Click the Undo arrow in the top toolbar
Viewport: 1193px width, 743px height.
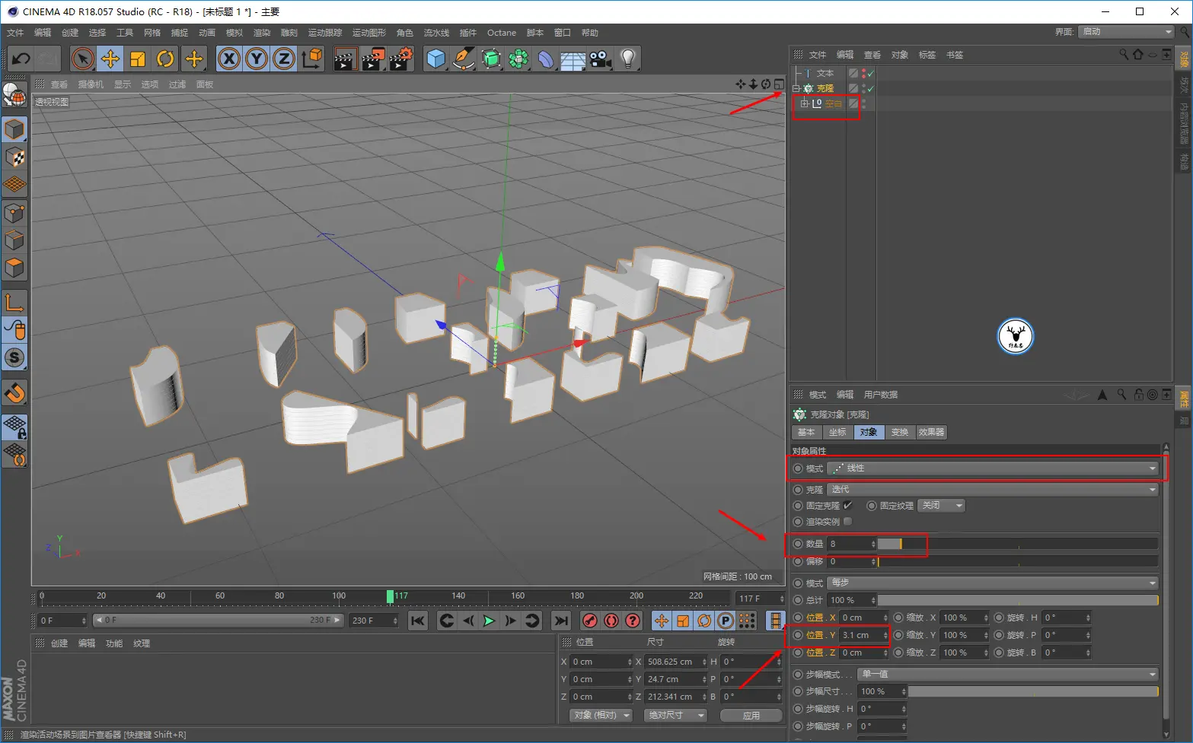coord(21,59)
